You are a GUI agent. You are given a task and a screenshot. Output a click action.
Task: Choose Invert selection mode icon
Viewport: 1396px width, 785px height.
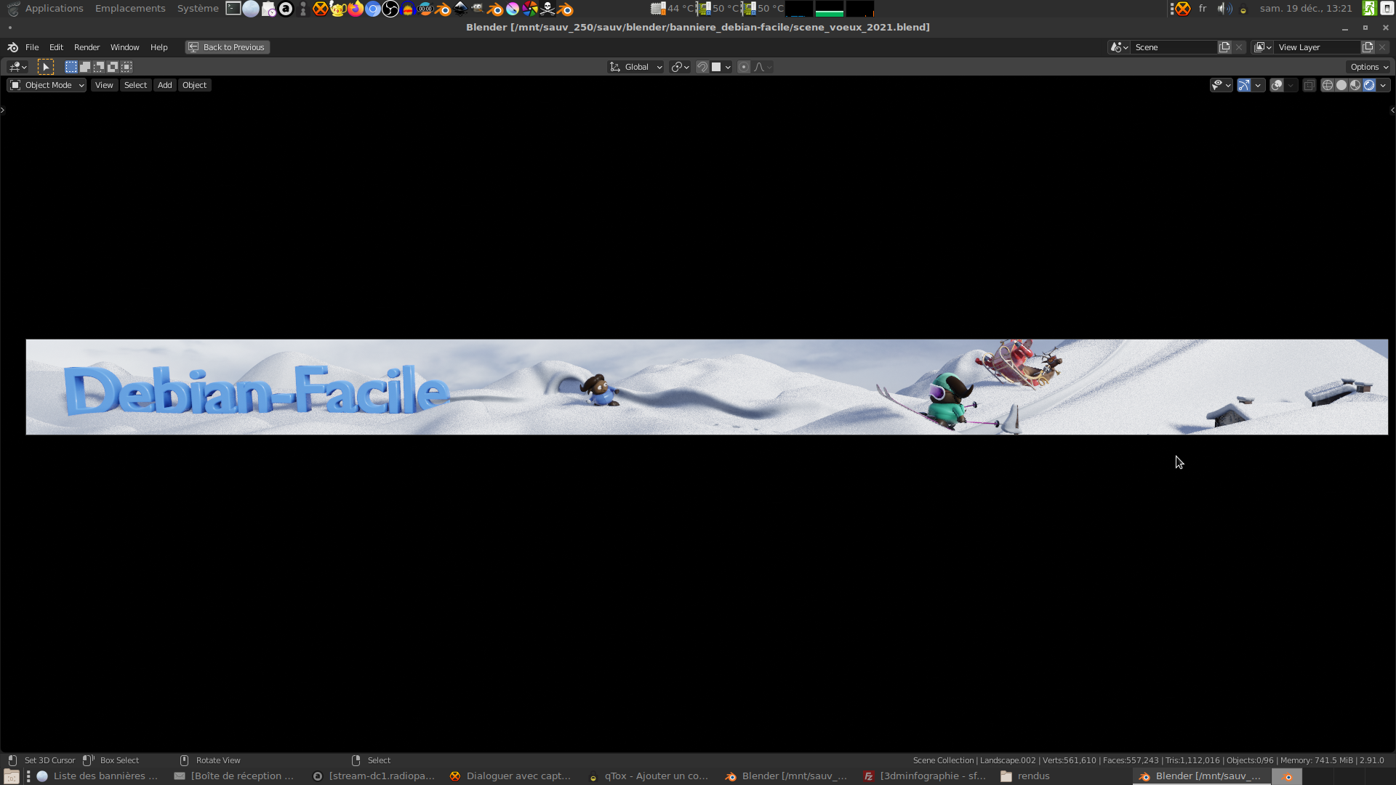point(113,67)
